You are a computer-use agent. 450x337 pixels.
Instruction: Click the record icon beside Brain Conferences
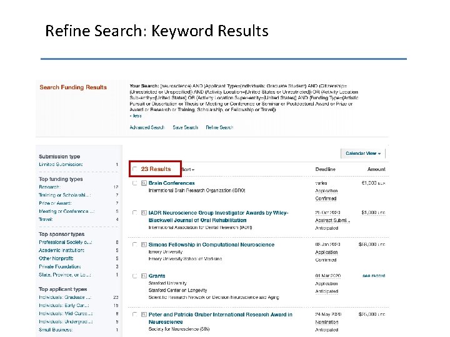(143, 183)
